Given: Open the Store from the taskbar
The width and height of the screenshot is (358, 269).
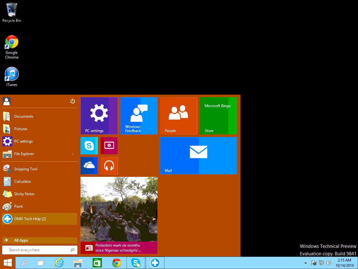Looking at the screenshot, I should [97, 263].
